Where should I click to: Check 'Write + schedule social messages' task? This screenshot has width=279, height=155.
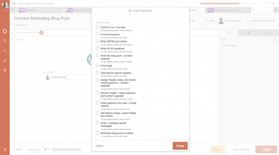[x=97, y=123]
